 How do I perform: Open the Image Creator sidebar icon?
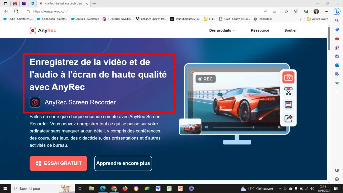(337, 74)
